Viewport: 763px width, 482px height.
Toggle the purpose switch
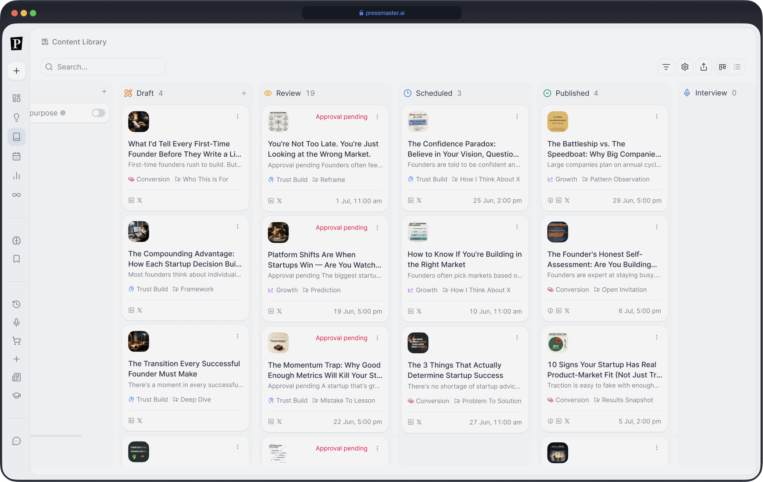pos(98,113)
